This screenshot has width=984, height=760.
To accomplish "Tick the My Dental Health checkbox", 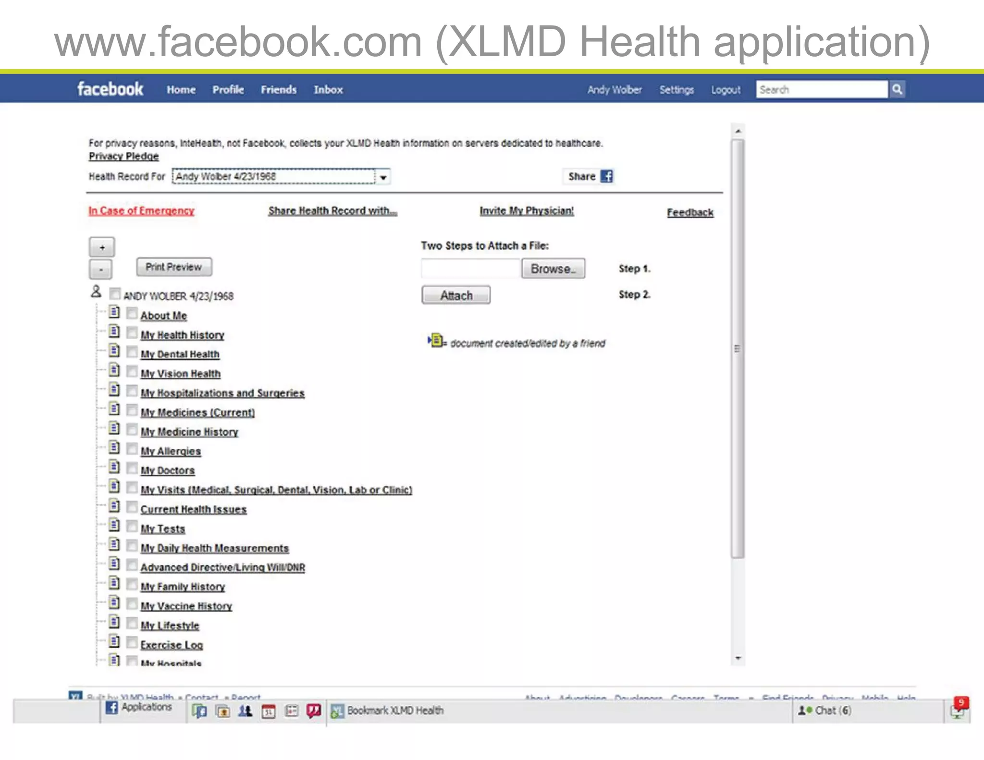I will pos(132,352).
